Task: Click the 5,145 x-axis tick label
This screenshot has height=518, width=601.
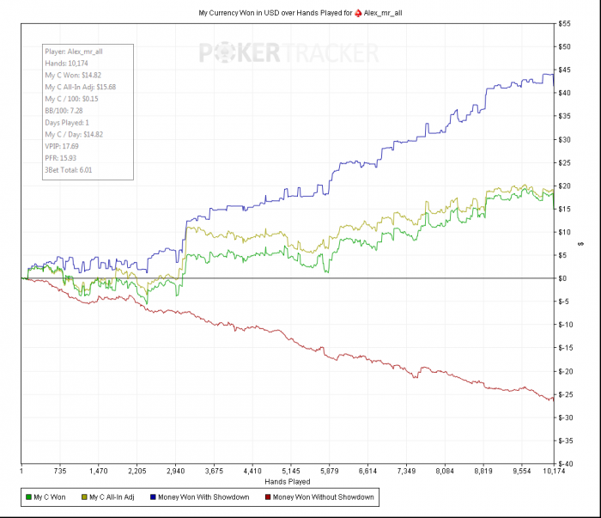Action: pos(291,471)
